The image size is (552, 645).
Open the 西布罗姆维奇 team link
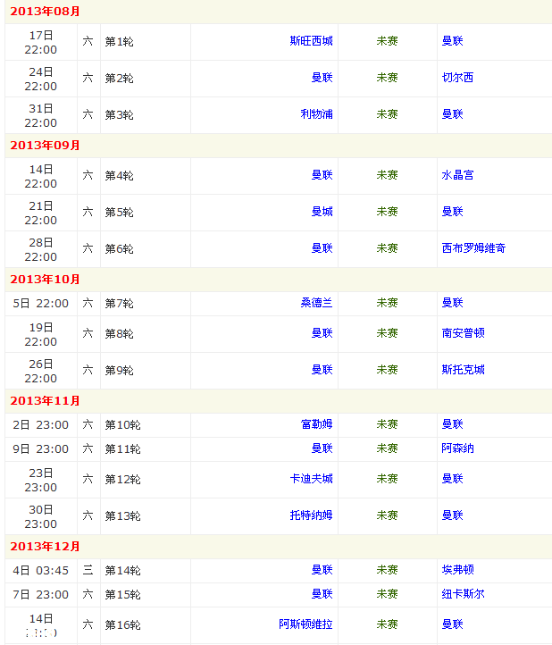473,248
